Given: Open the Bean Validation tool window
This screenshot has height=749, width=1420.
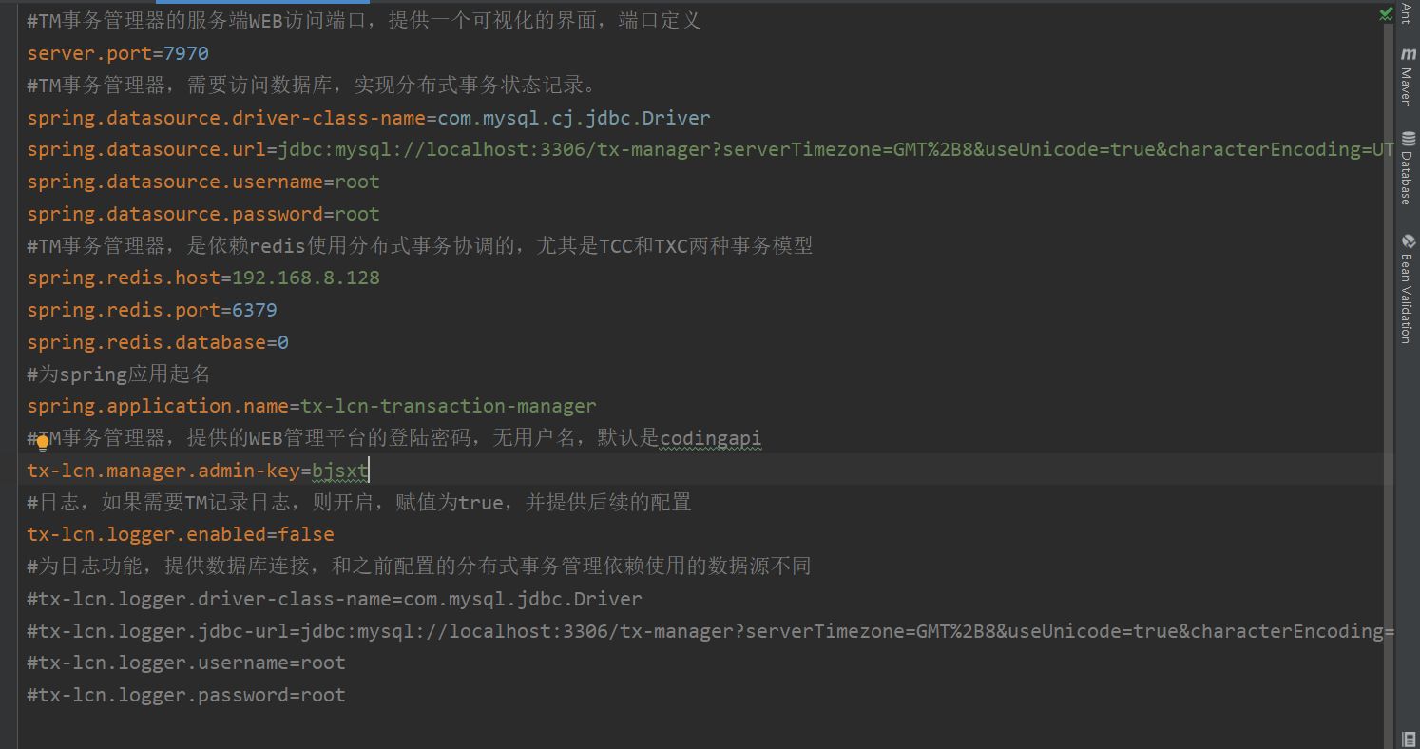Looking at the screenshot, I should point(1407,288).
